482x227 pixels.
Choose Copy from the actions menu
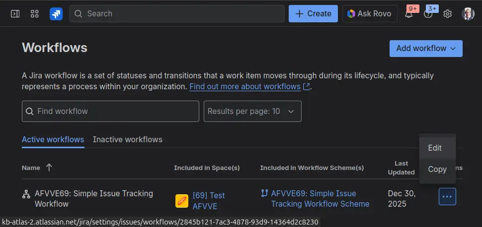coord(437,170)
